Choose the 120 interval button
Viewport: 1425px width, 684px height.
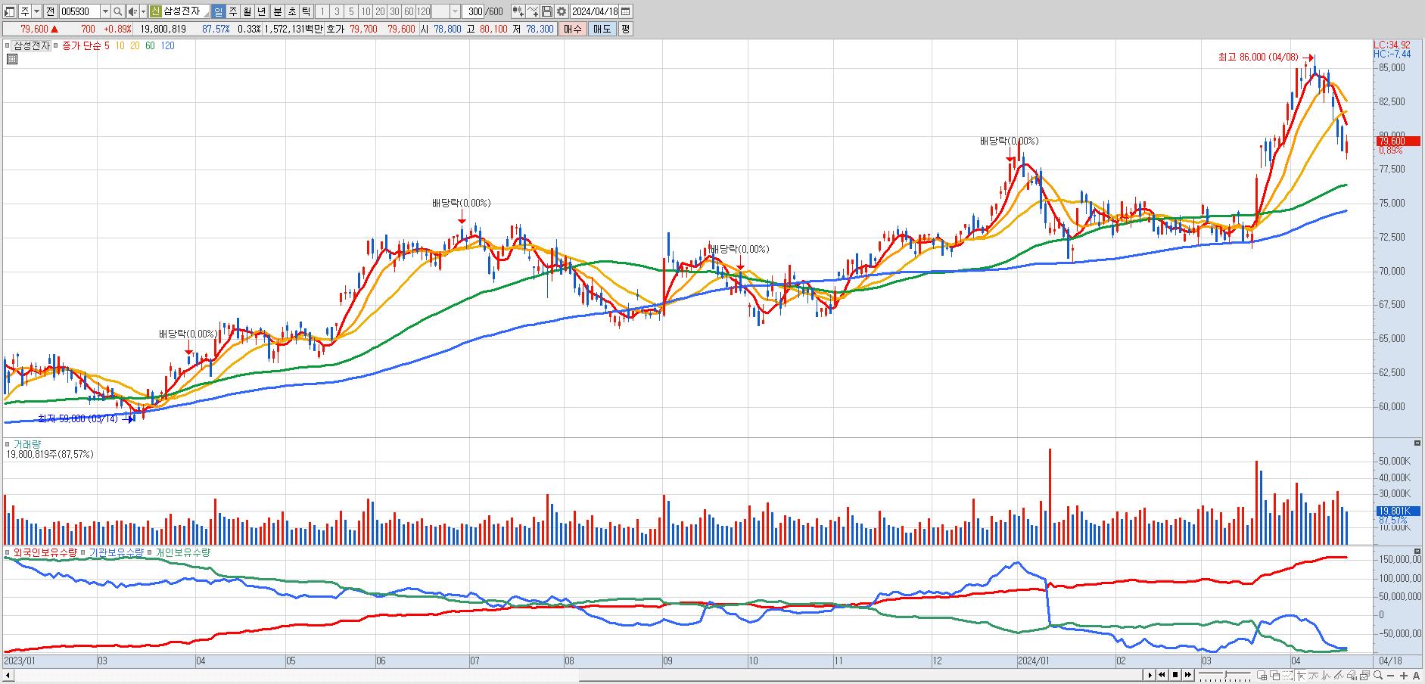(423, 11)
